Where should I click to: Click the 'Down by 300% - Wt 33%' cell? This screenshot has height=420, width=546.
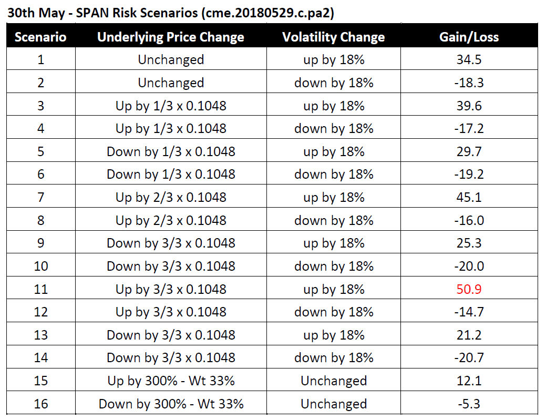(x=171, y=404)
